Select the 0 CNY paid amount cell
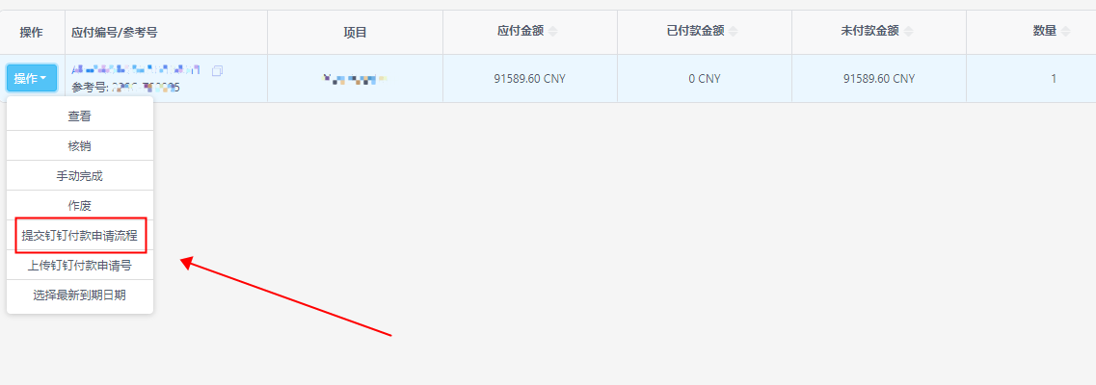1096x385 pixels. coord(705,79)
